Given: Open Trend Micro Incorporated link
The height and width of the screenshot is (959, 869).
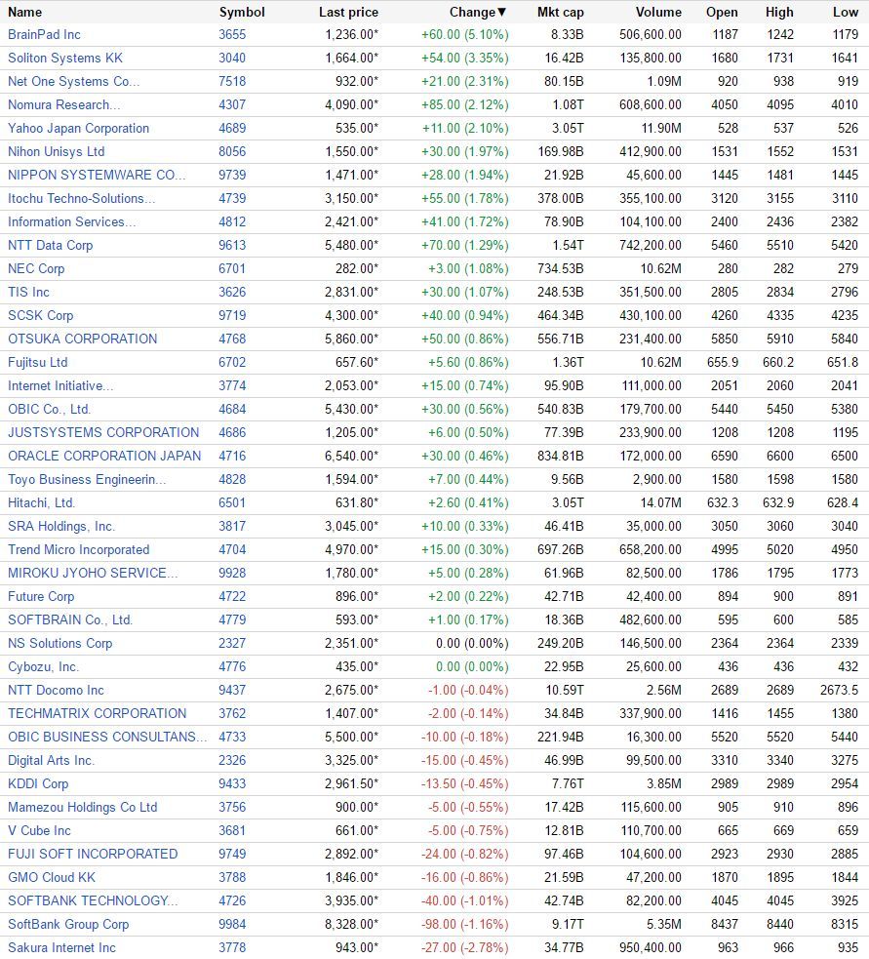Looking at the screenshot, I should (78, 550).
